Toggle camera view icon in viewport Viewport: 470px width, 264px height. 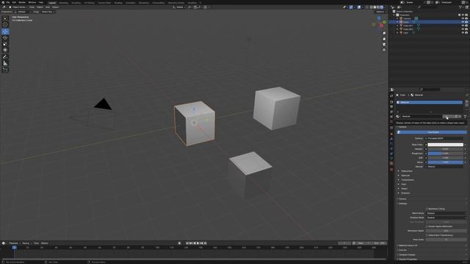(384, 44)
